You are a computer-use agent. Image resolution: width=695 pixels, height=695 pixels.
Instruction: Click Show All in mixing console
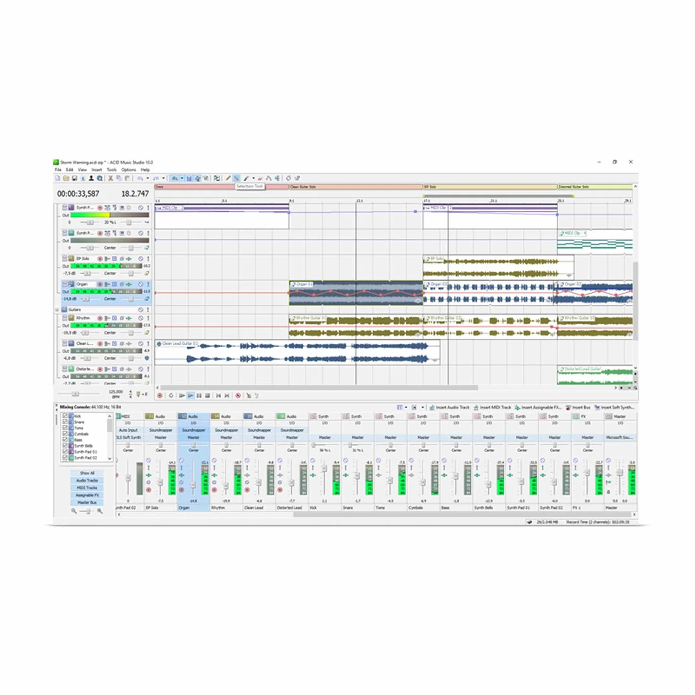pos(87,473)
